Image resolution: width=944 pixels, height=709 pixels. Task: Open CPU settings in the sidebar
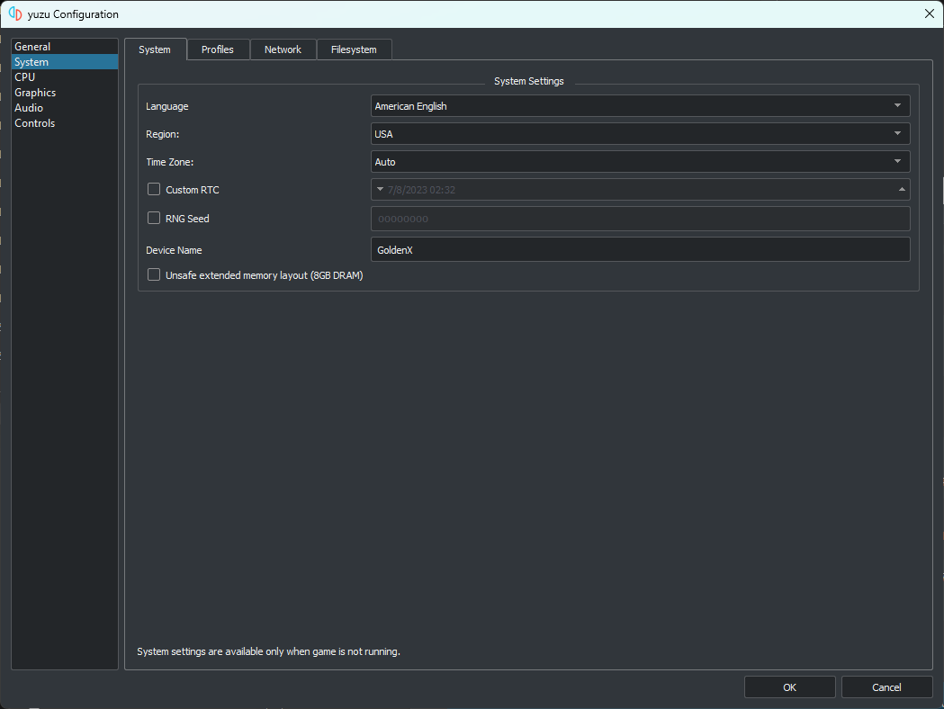pos(25,77)
